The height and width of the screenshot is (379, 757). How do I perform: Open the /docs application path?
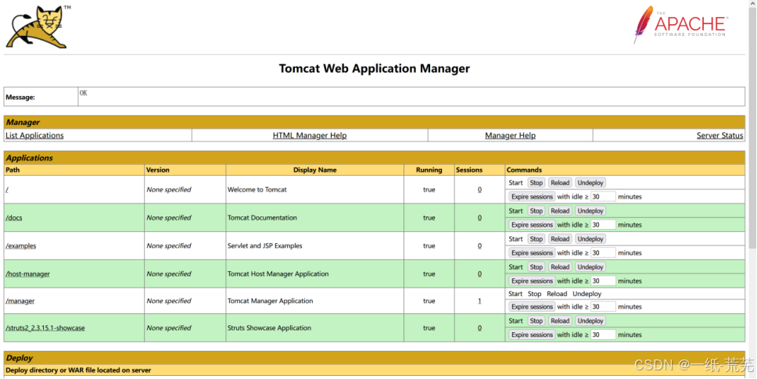(13, 217)
